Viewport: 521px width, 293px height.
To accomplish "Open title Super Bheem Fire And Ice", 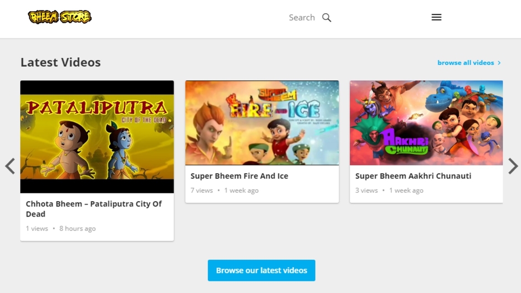I will tap(239, 176).
